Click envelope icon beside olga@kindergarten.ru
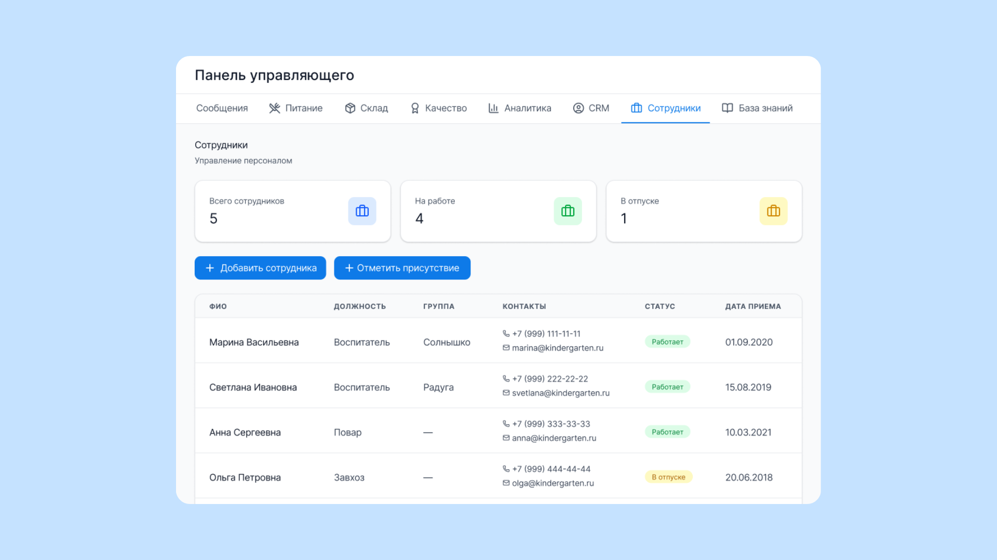The height and width of the screenshot is (560, 997). click(x=506, y=483)
